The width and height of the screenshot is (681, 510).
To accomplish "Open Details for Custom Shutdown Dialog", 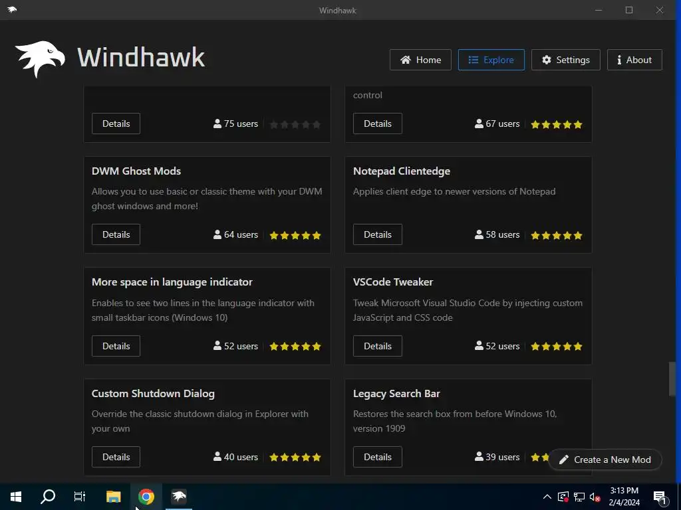I will click(x=116, y=457).
